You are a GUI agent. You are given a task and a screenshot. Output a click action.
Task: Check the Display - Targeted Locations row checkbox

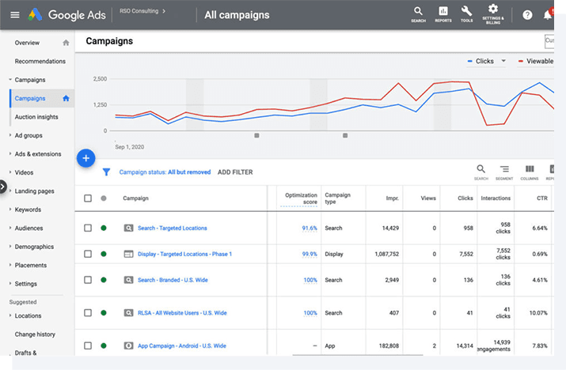pyautogui.click(x=88, y=254)
